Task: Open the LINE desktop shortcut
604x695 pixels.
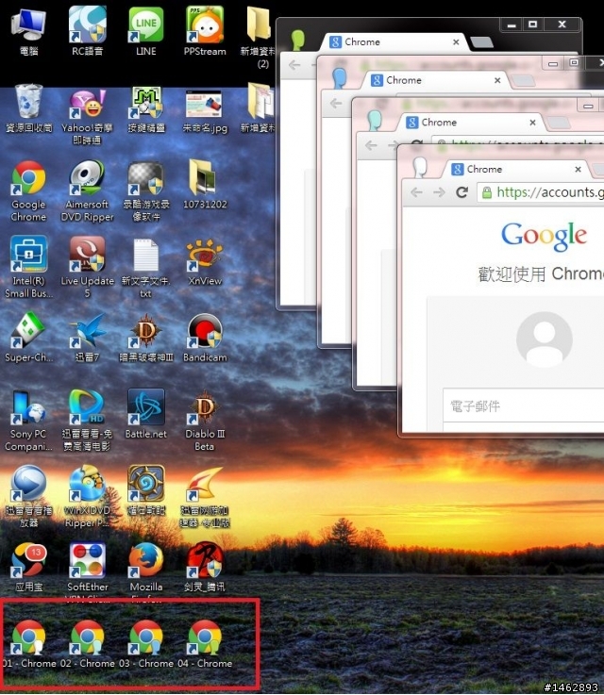Action: [146, 31]
